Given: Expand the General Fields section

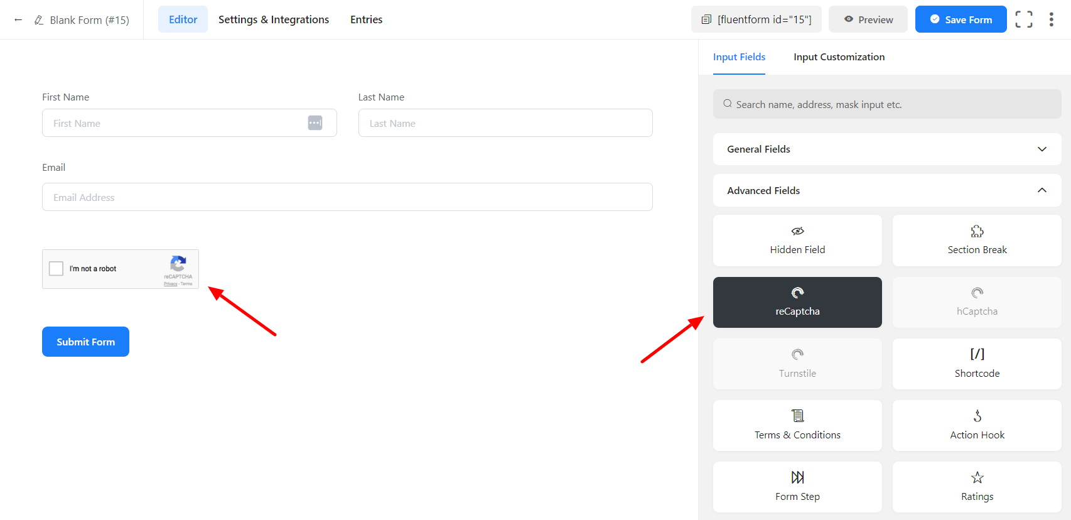Looking at the screenshot, I should (x=886, y=149).
